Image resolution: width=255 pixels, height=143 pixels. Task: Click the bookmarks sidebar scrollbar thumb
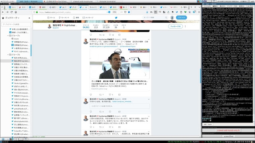(x=31, y=50)
